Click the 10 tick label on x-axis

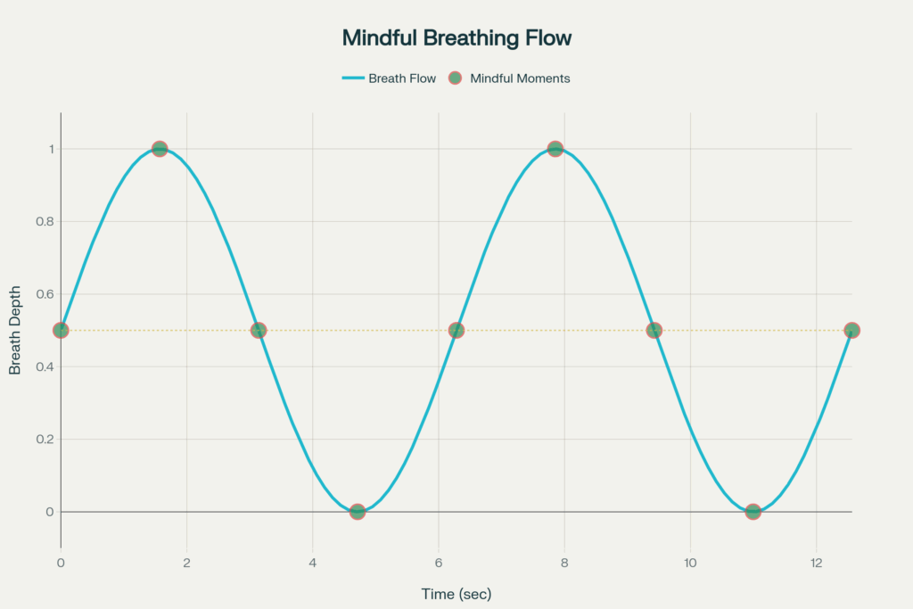click(690, 563)
